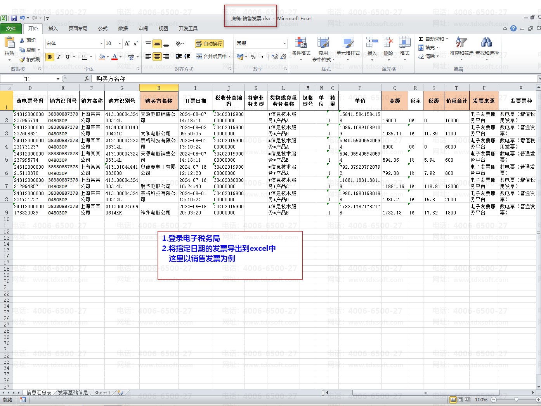Click the Format Painter brush icon
Screen dimensions: 541x406
point(23,59)
